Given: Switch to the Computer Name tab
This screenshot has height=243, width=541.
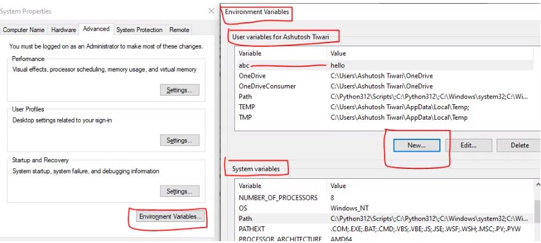Looking at the screenshot, I should tap(24, 30).
